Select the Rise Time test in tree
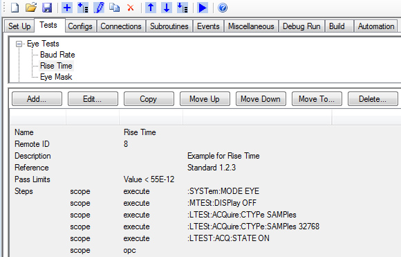 click(56, 66)
